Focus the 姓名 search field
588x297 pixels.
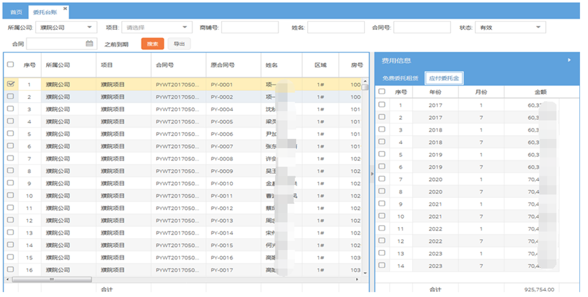click(336, 27)
